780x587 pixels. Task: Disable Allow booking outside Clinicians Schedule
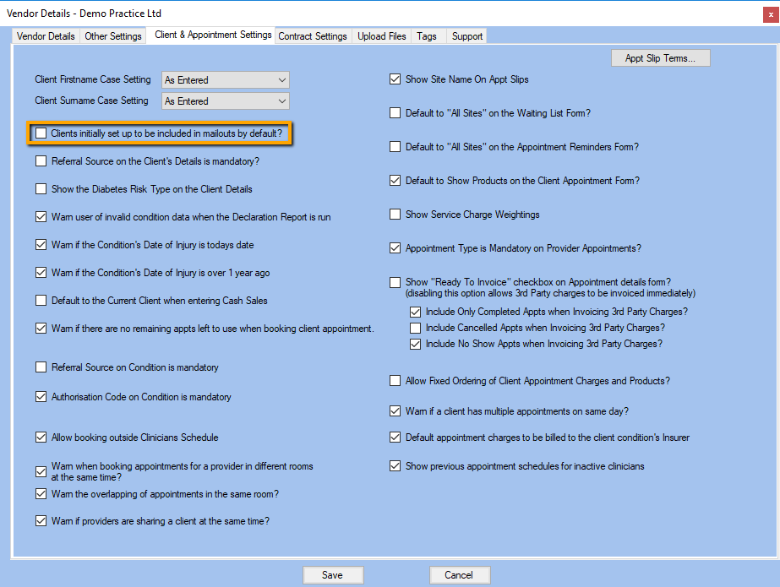[x=41, y=438]
